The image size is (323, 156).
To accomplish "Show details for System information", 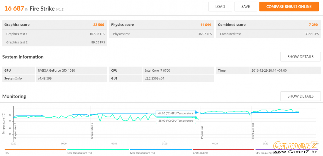I will (x=300, y=57).
